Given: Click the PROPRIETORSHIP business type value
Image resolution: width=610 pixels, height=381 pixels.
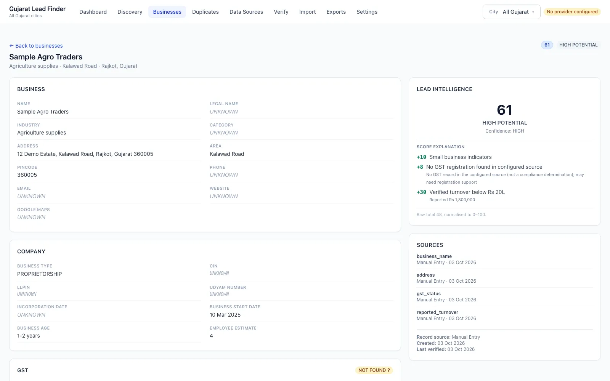Looking at the screenshot, I should [39, 274].
